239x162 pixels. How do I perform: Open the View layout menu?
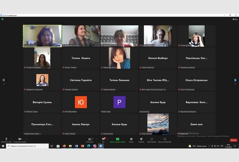[x=235, y=19]
